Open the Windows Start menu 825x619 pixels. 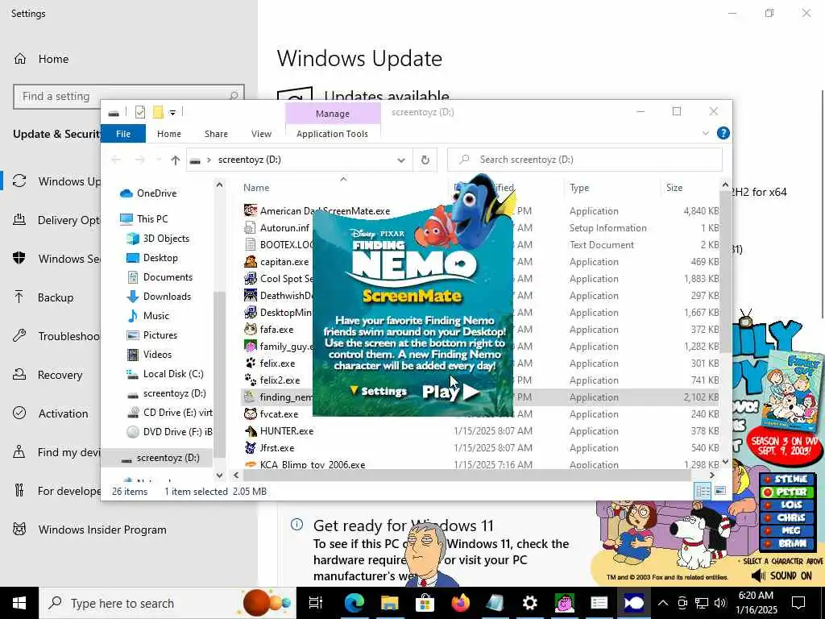pyautogui.click(x=19, y=603)
